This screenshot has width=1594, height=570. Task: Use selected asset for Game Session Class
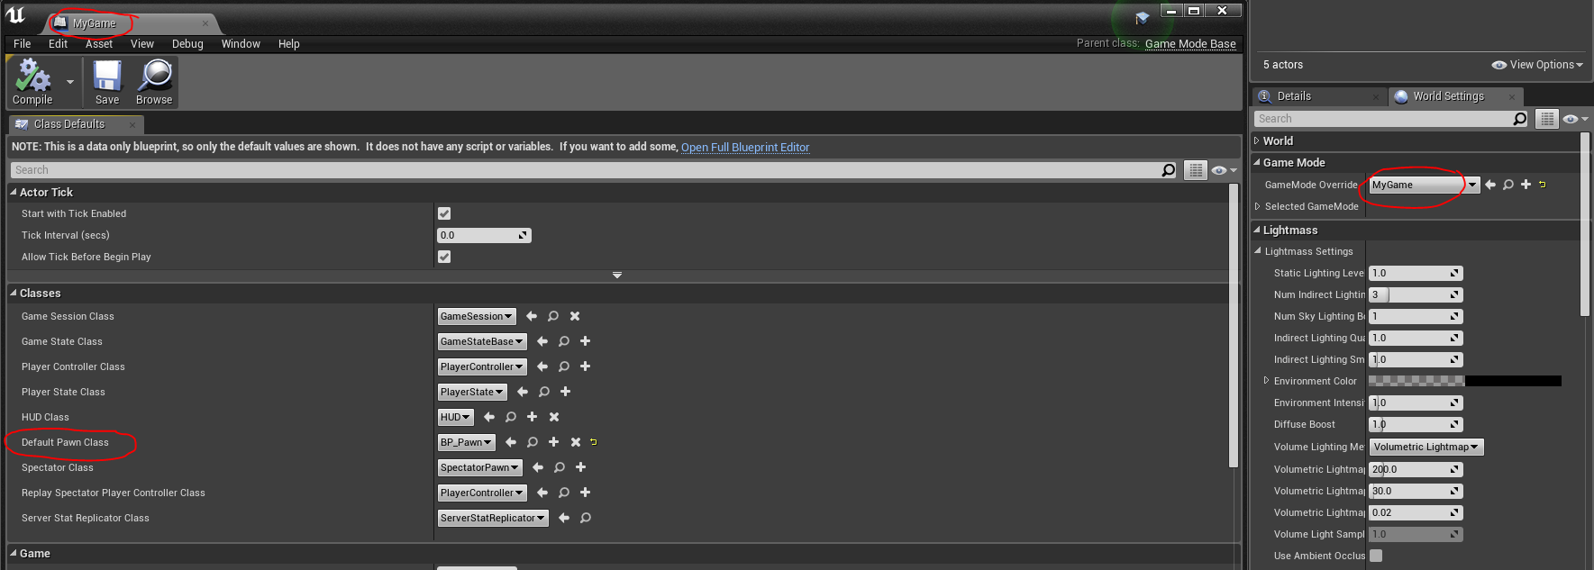point(532,316)
